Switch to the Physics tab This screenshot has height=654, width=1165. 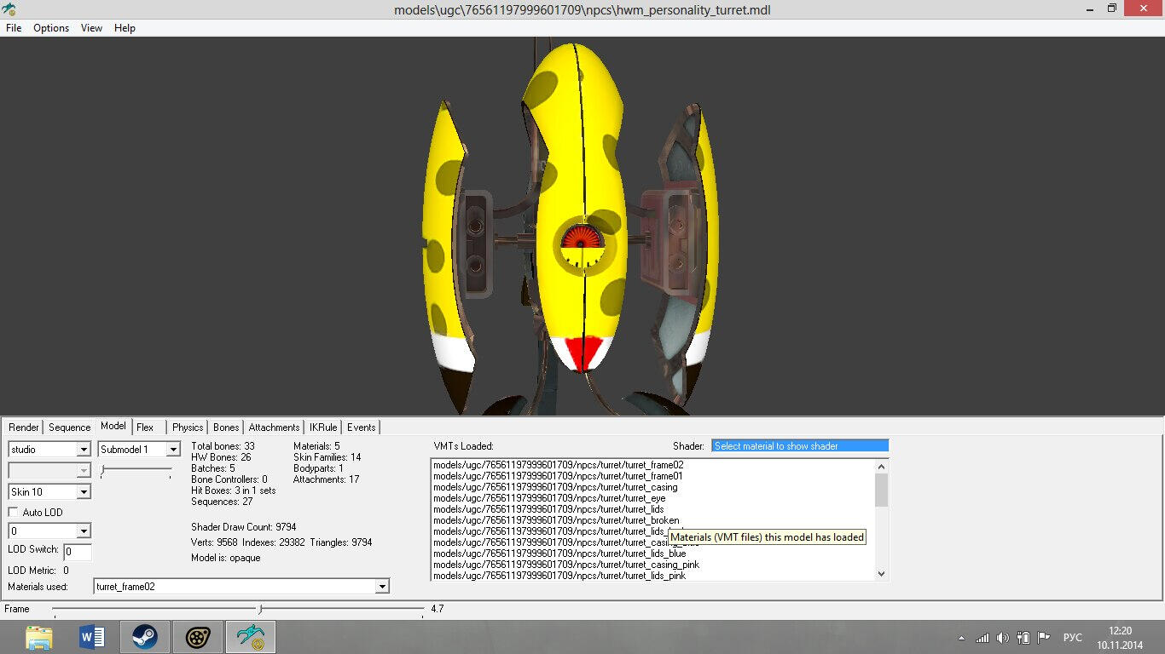[x=188, y=427]
